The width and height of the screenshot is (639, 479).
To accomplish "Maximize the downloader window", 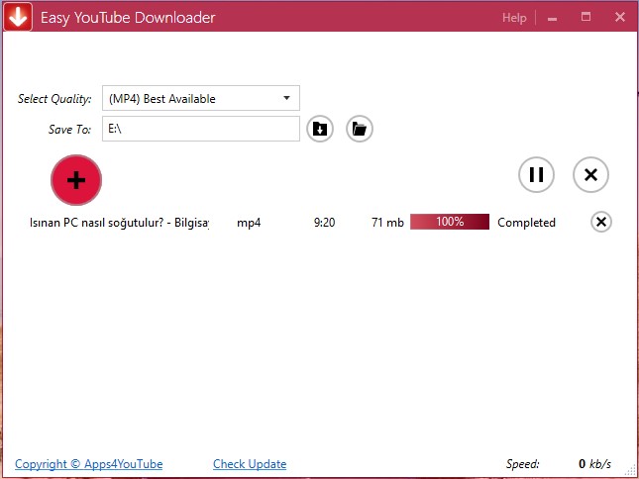I will coord(586,18).
